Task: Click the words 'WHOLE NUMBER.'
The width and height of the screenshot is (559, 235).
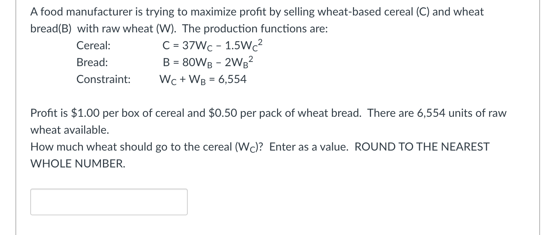Action: (78, 164)
